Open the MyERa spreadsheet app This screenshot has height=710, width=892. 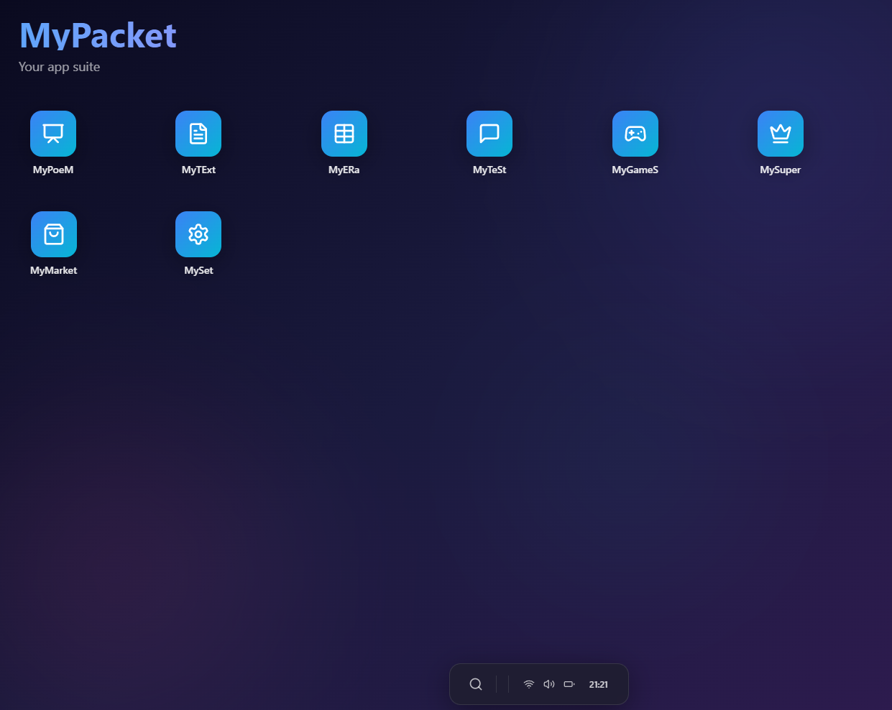[x=344, y=134]
